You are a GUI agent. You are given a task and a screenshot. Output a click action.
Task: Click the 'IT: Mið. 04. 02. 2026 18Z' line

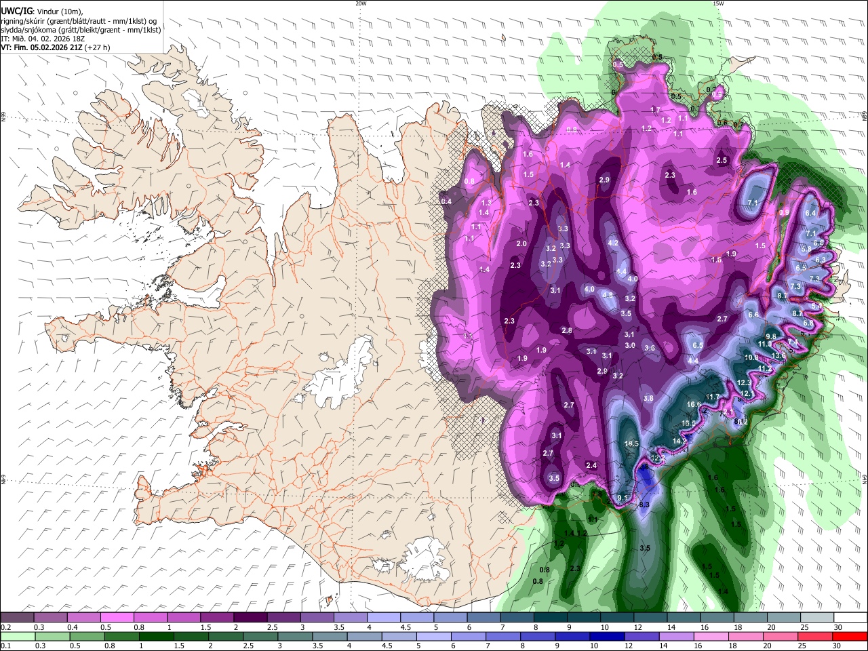point(42,39)
